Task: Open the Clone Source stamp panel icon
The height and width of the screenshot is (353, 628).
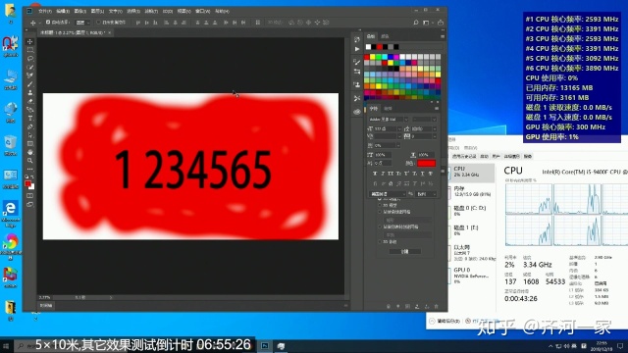Action: click(x=357, y=85)
